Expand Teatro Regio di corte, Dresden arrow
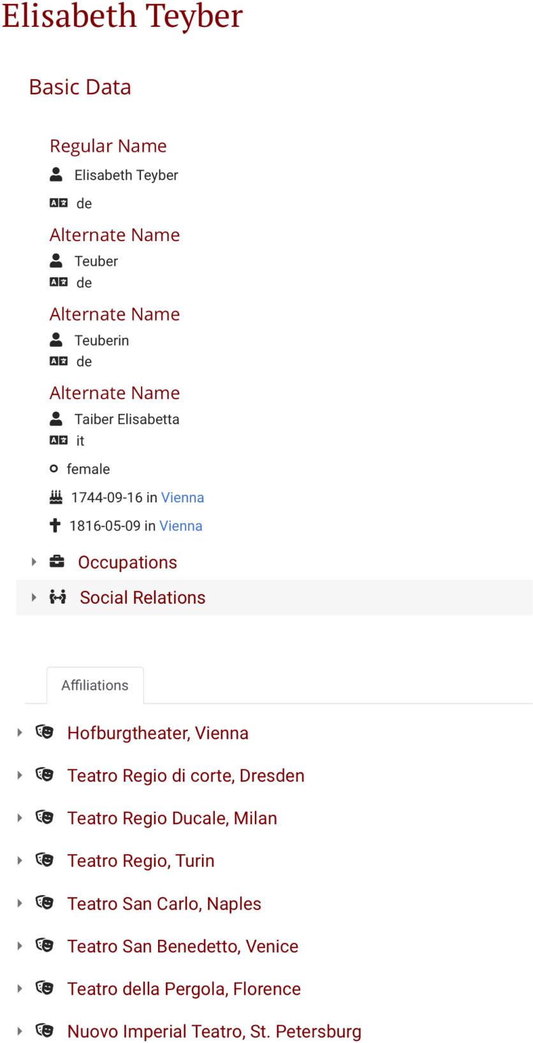 pos(20,775)
